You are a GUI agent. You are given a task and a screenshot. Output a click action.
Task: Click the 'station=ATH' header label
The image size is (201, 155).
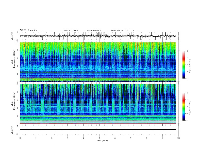tap(94, 30)
